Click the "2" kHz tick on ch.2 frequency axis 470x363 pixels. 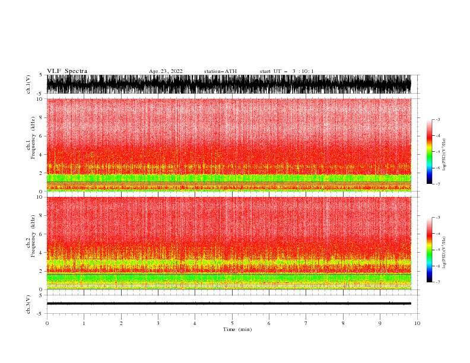click(41, 271)
